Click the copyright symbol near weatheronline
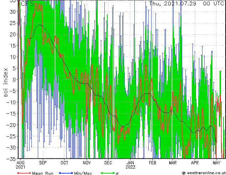 click(184, 173)
